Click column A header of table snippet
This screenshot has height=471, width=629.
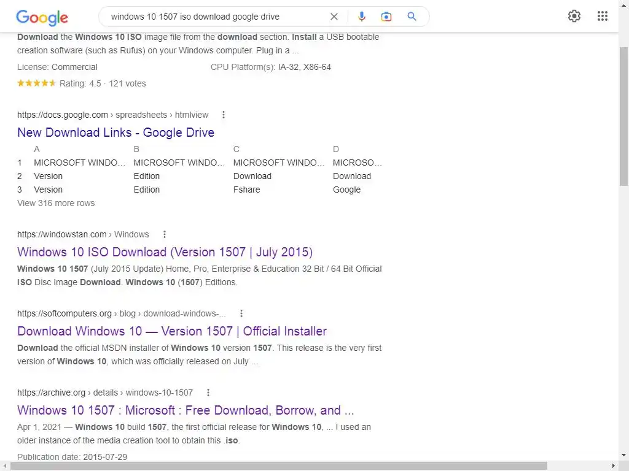coord(36,149)
